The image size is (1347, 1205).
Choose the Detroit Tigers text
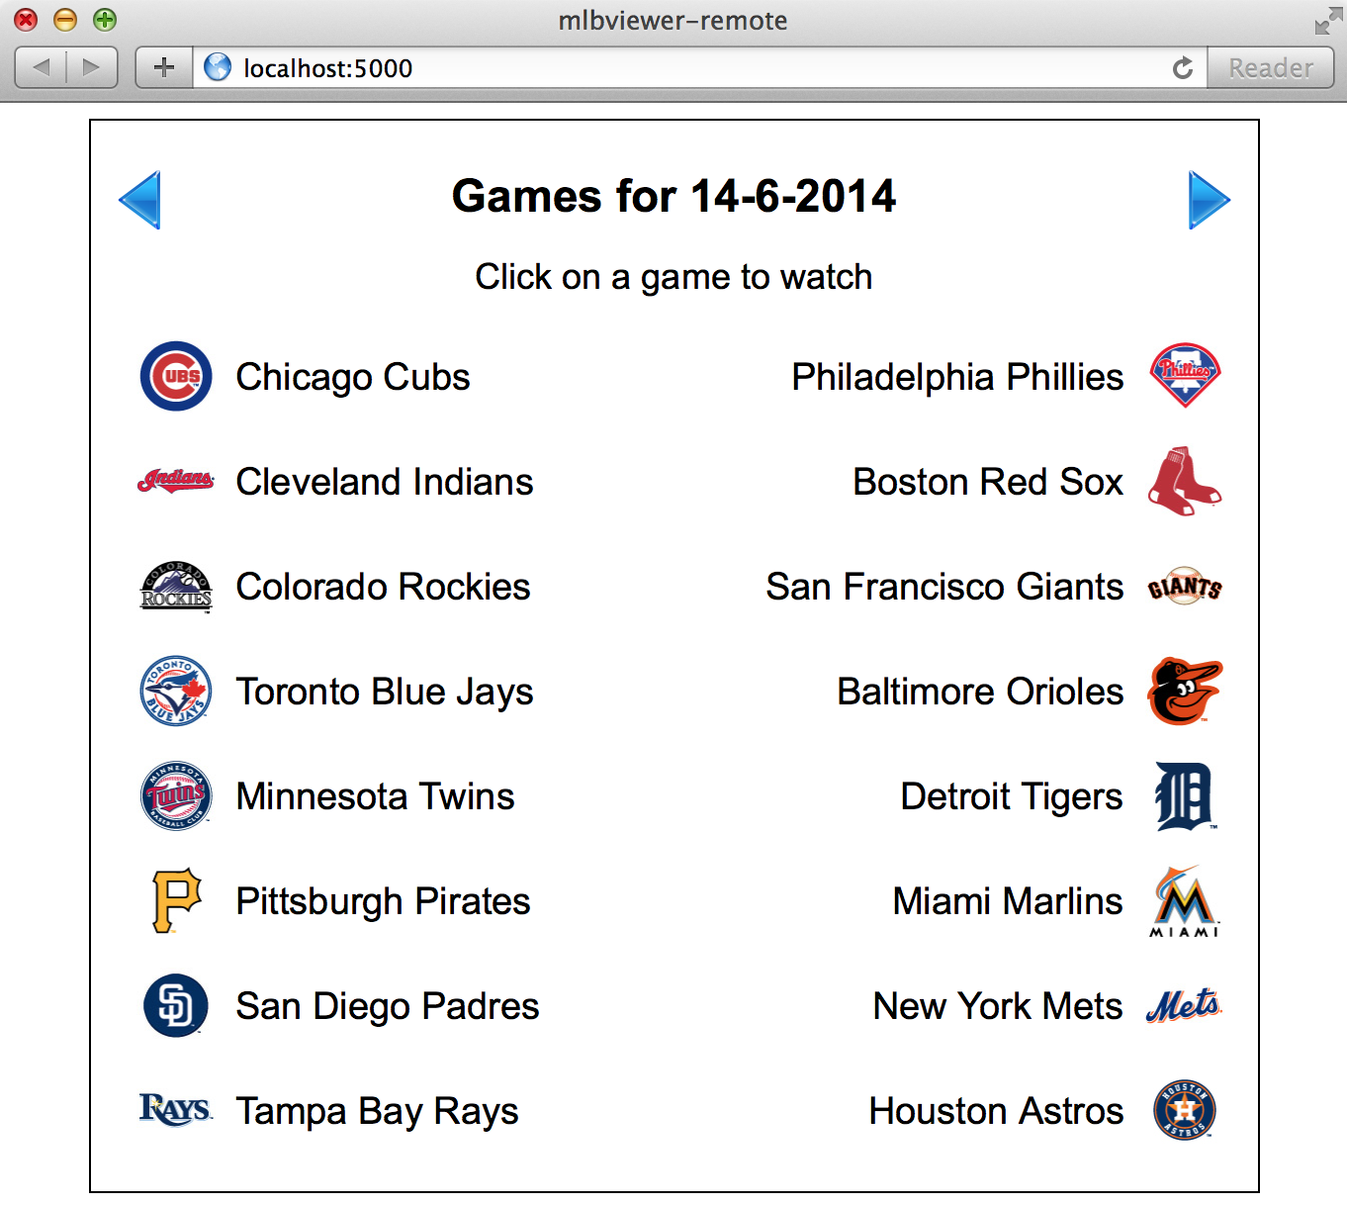(1012, 796)
